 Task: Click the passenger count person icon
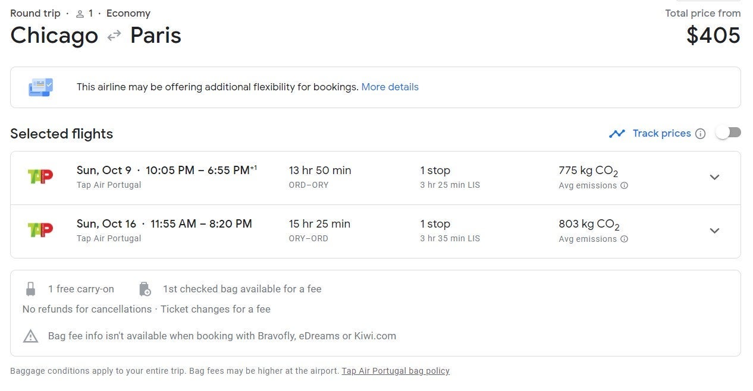coord(80,14)
